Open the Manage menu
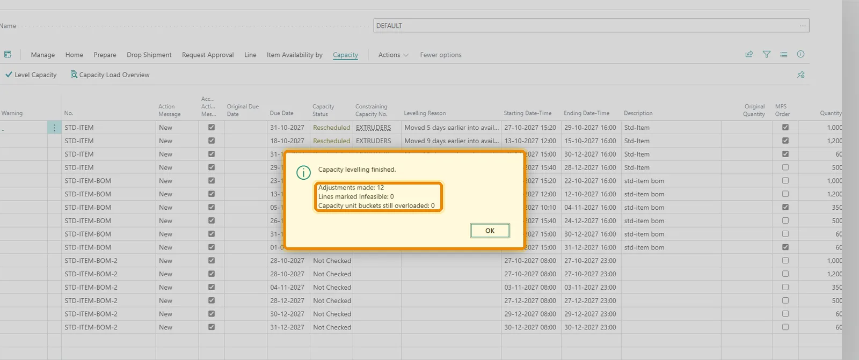Image resolution: width=859 pixels, height=360 pixels. click(43, 55)
